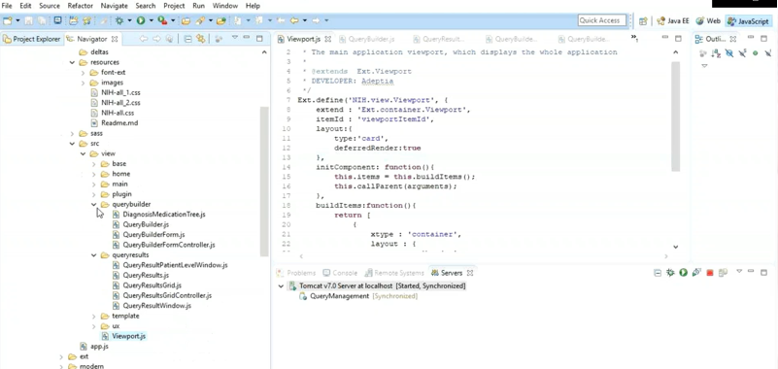Open the Window menu
The image size is (778, 369).
(224, 6)
